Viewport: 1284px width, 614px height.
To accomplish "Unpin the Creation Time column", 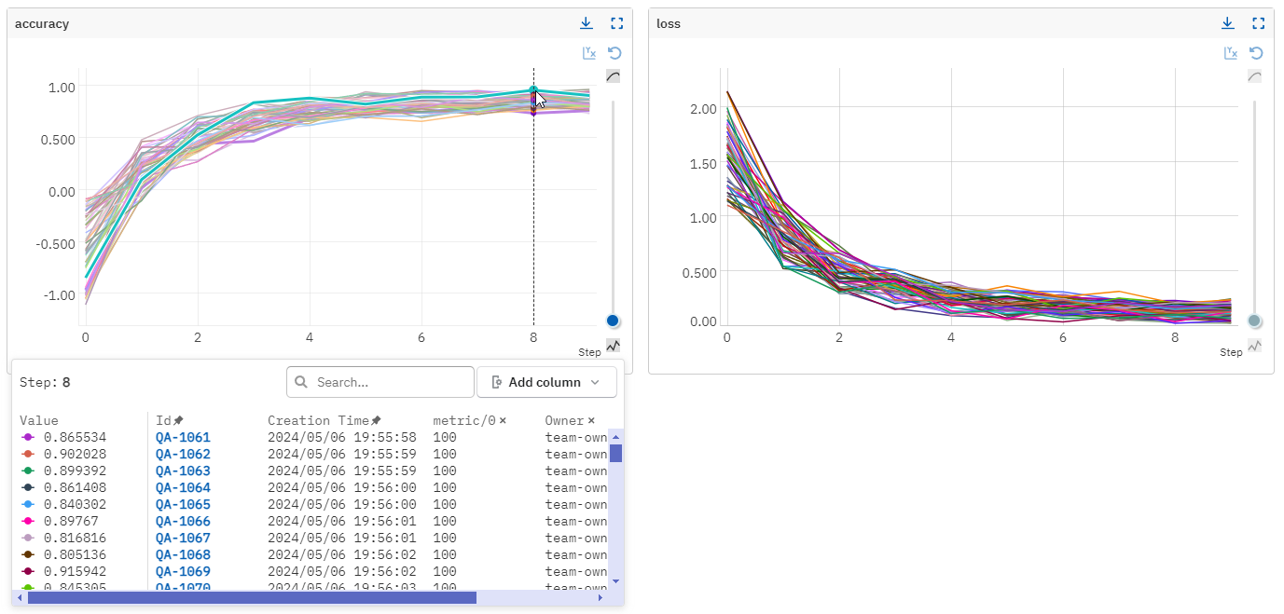I will pyautogui.click(x=374, y=419).
